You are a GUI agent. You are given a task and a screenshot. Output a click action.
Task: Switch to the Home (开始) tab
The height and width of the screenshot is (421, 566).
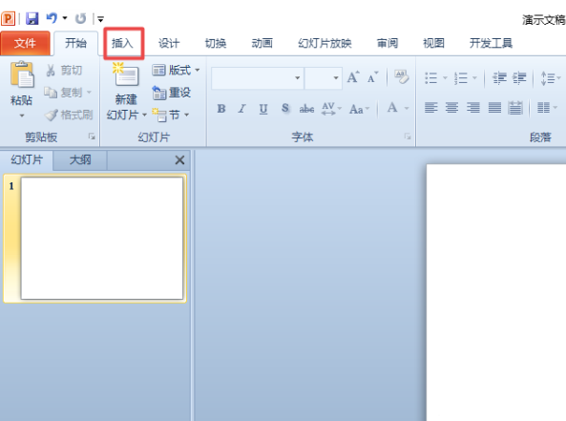pos(75,43)
